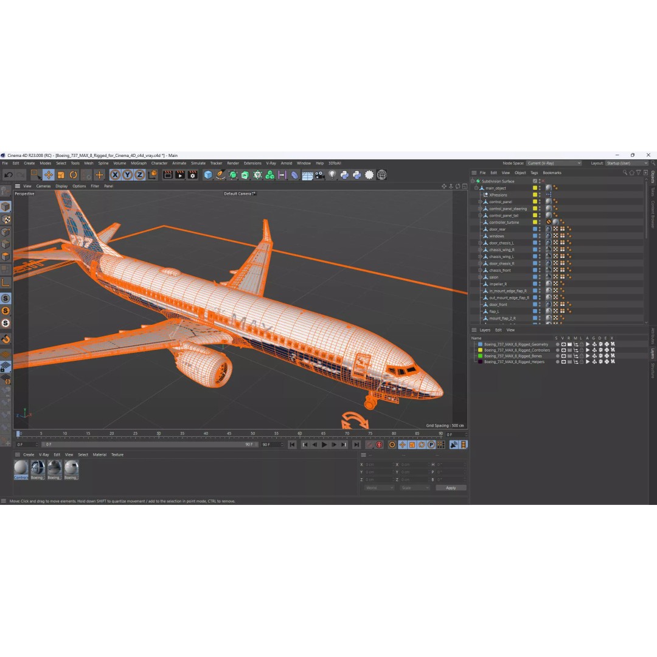Click the Floor grid object icon
The width and height of the screenshot is (657, 657).
pos(308,176)
